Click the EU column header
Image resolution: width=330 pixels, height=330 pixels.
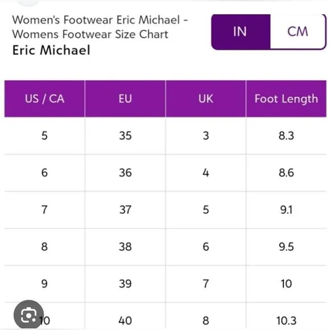coord(125,98)
